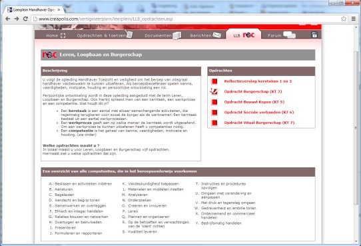Select the Leerplein Handhaver browser tab
The width and height of the screenshot is (361, 246).
(34, 10)
